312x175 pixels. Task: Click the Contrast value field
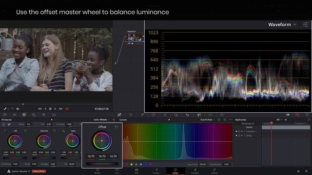(69, 124)
